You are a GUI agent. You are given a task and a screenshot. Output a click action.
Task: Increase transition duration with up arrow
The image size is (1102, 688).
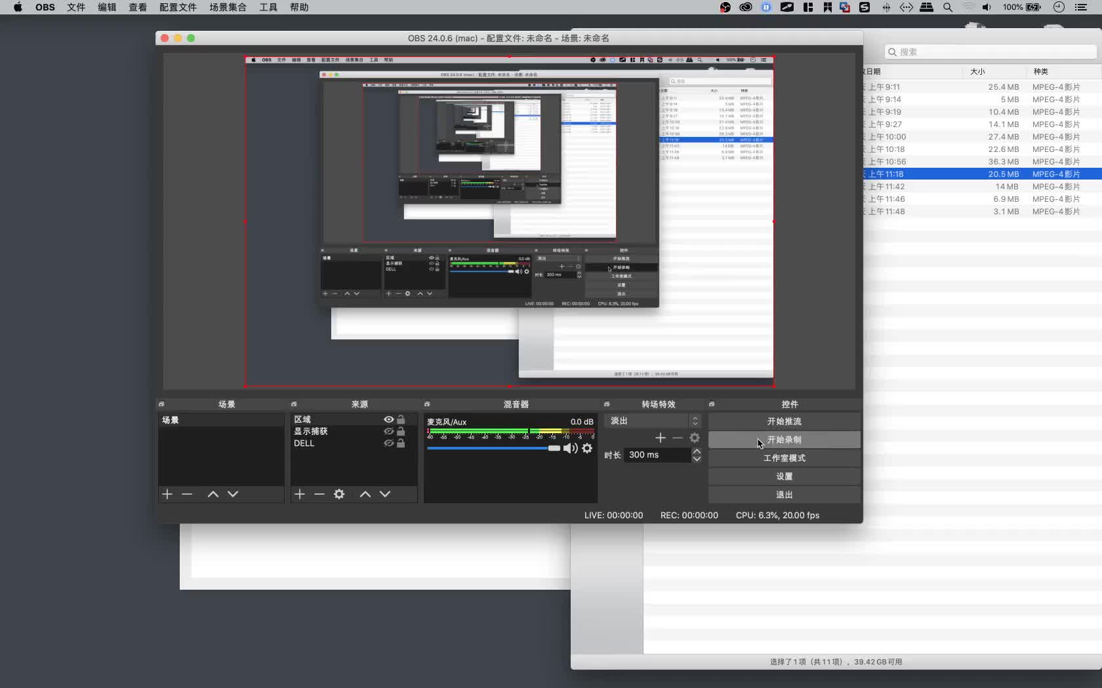click(697, 451)
